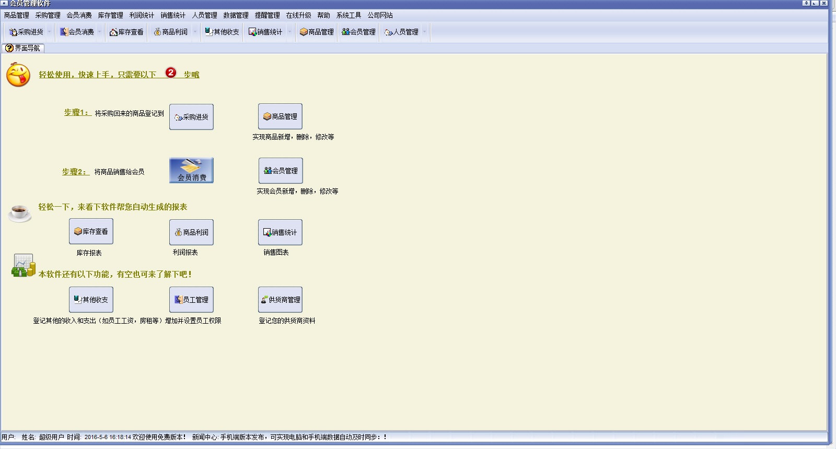836x449 pixels.
Task: Click the chart and coins icon
Action: point(24,265)
